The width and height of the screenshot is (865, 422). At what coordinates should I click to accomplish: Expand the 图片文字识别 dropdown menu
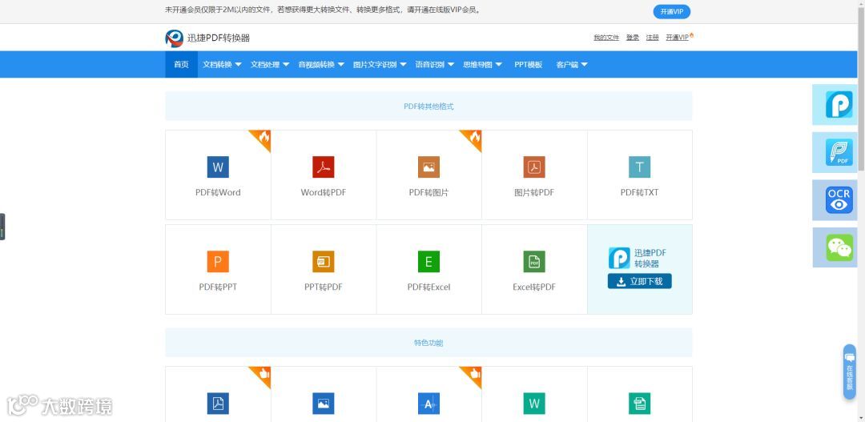pos(380,65)
